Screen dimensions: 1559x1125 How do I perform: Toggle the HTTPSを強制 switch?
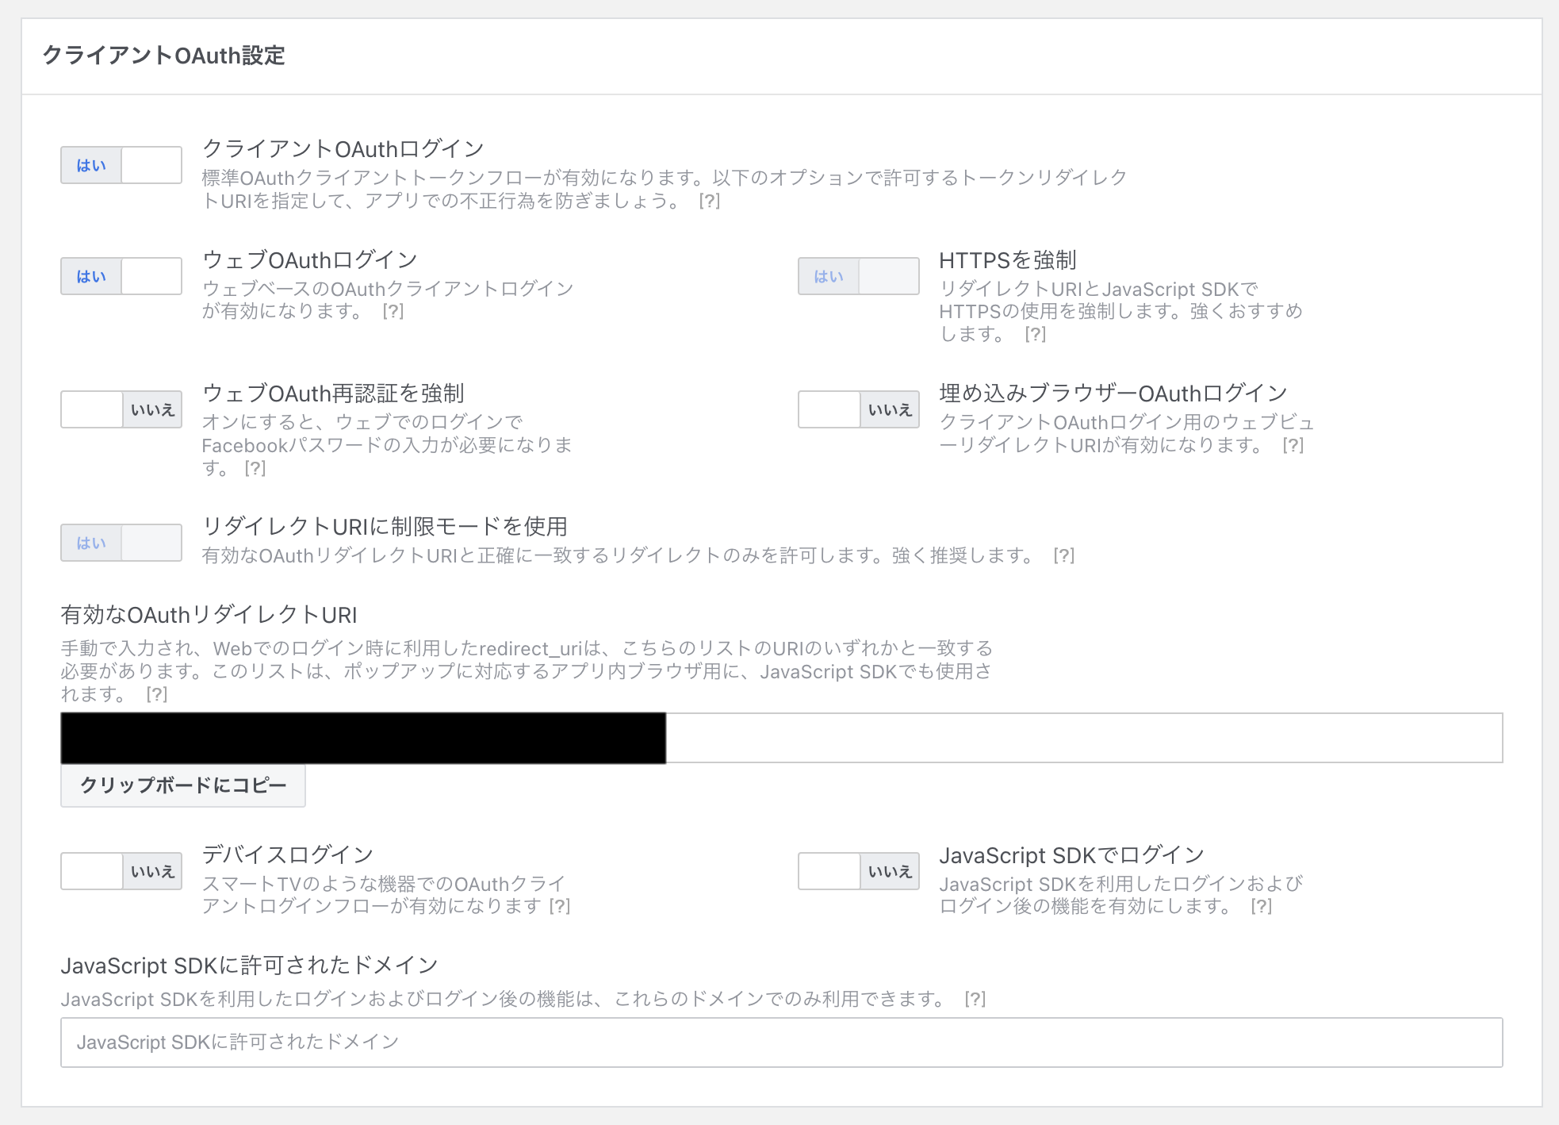pos(858,276)
